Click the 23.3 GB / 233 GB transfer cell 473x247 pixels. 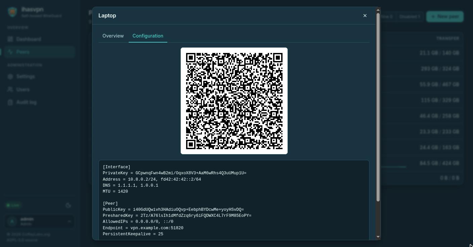(x=439, y=132)
